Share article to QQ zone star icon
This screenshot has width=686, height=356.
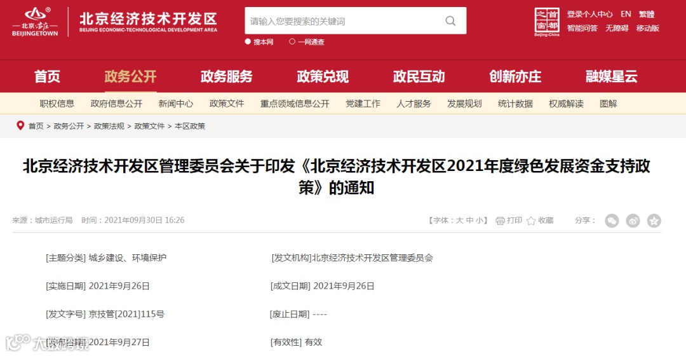coord(654,221)
